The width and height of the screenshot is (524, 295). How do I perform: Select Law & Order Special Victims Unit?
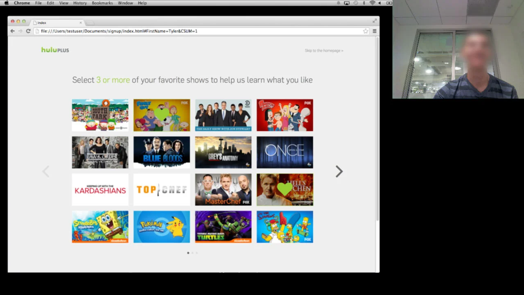(100, 152)
